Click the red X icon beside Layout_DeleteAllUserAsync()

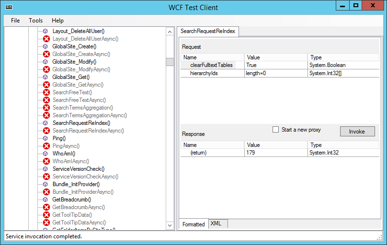[46, 39]
